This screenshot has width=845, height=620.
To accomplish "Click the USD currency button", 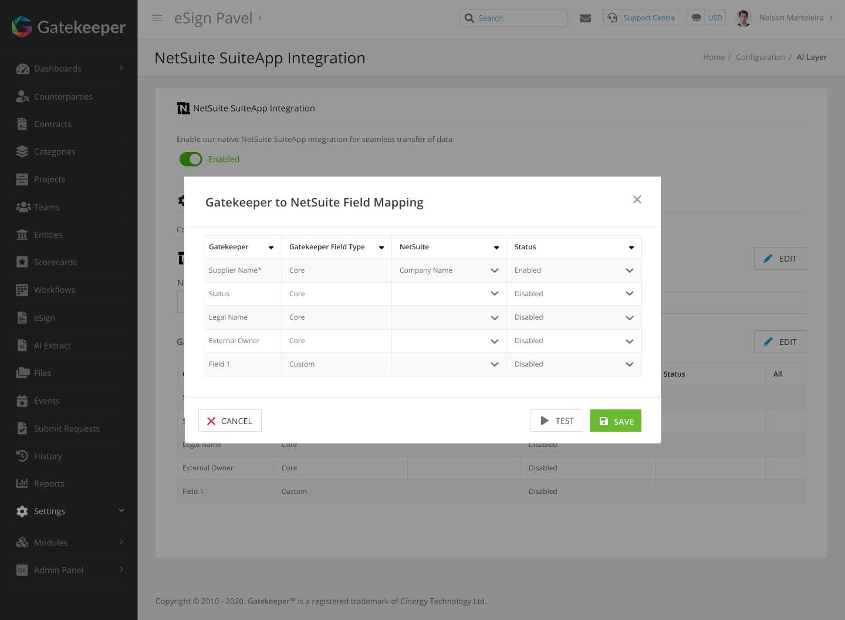I will coord(707,18).
